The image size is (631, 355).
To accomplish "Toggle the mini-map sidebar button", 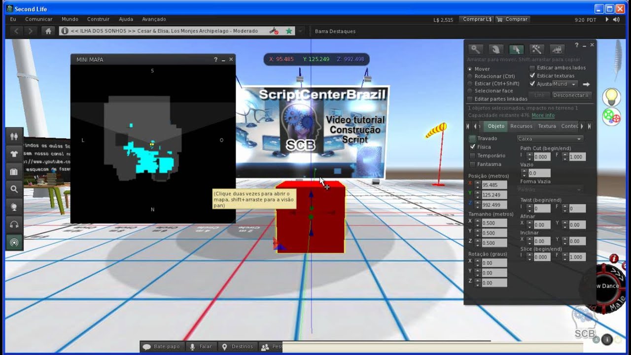I will (x=14, y=242).
